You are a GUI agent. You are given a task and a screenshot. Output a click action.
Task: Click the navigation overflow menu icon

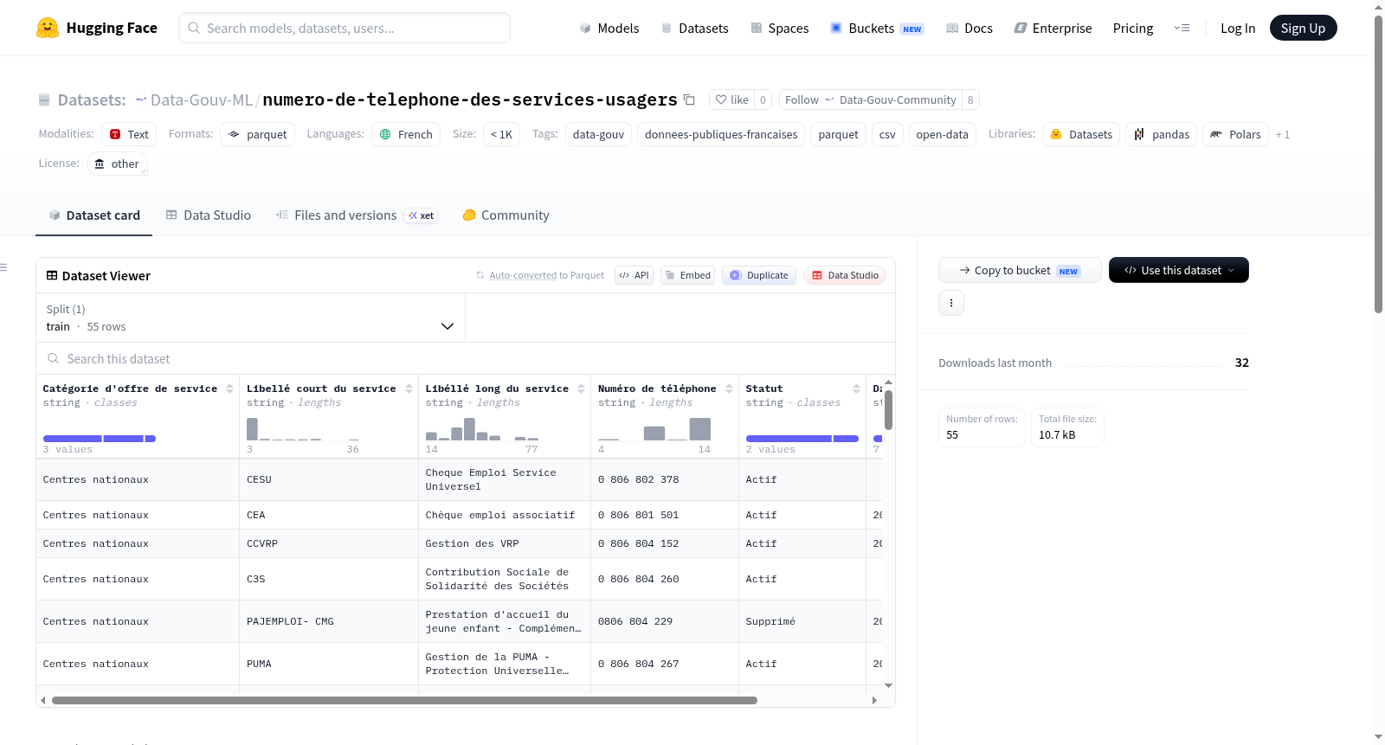[1182, 28]
